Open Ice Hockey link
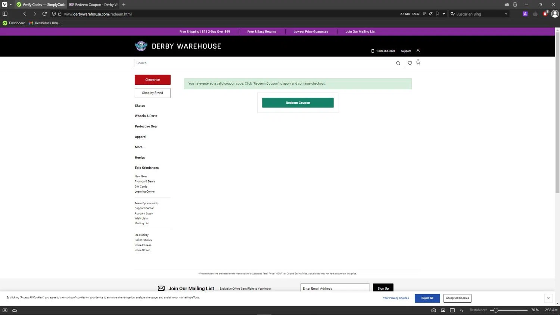Image resolution: width=560 pixels, height=315 pixels. tap(141, 235)
